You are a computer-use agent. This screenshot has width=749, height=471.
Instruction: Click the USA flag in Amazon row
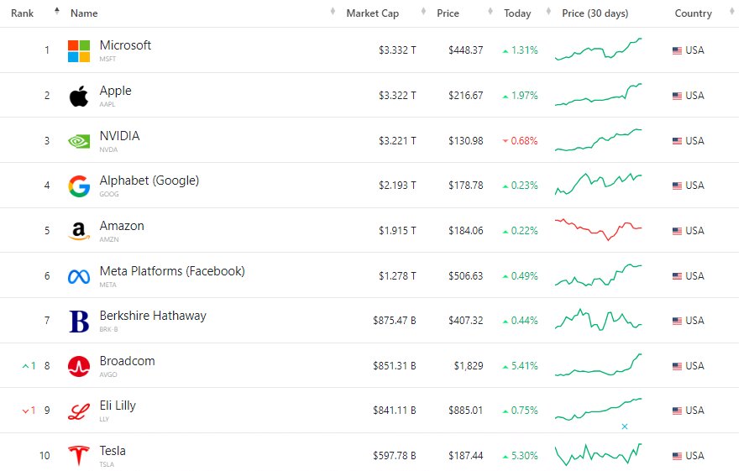coord(677,231)
